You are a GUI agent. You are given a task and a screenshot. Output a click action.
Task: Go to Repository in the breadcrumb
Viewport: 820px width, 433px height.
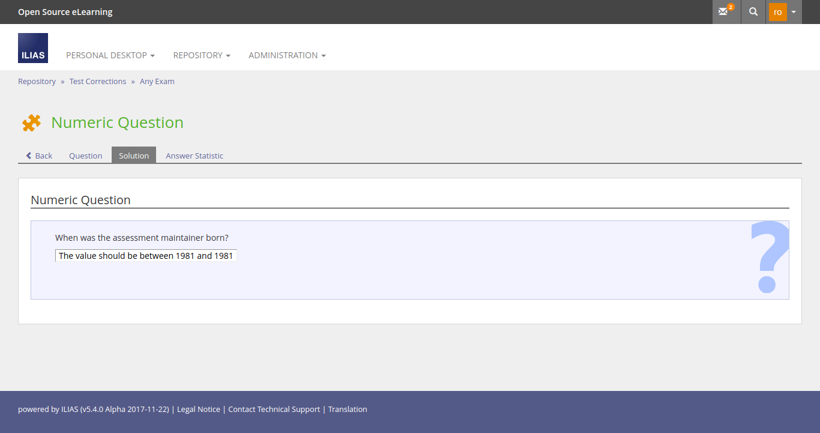coord(37,82)
